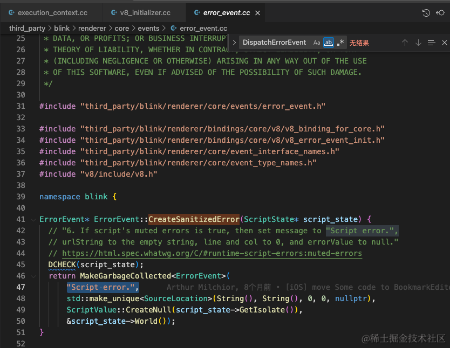
Task: Go to previous match arrow
Action: pos(405,43)
